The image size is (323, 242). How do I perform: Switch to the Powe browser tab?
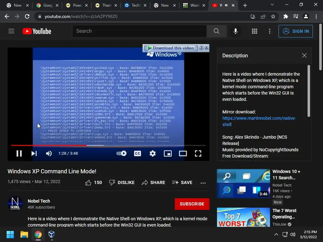(77, 5)
